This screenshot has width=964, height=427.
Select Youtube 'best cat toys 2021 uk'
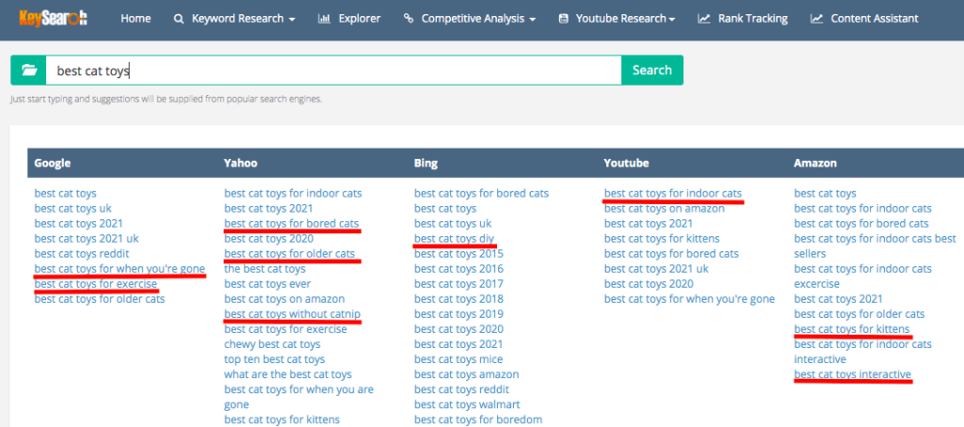[x=656, y=268]
